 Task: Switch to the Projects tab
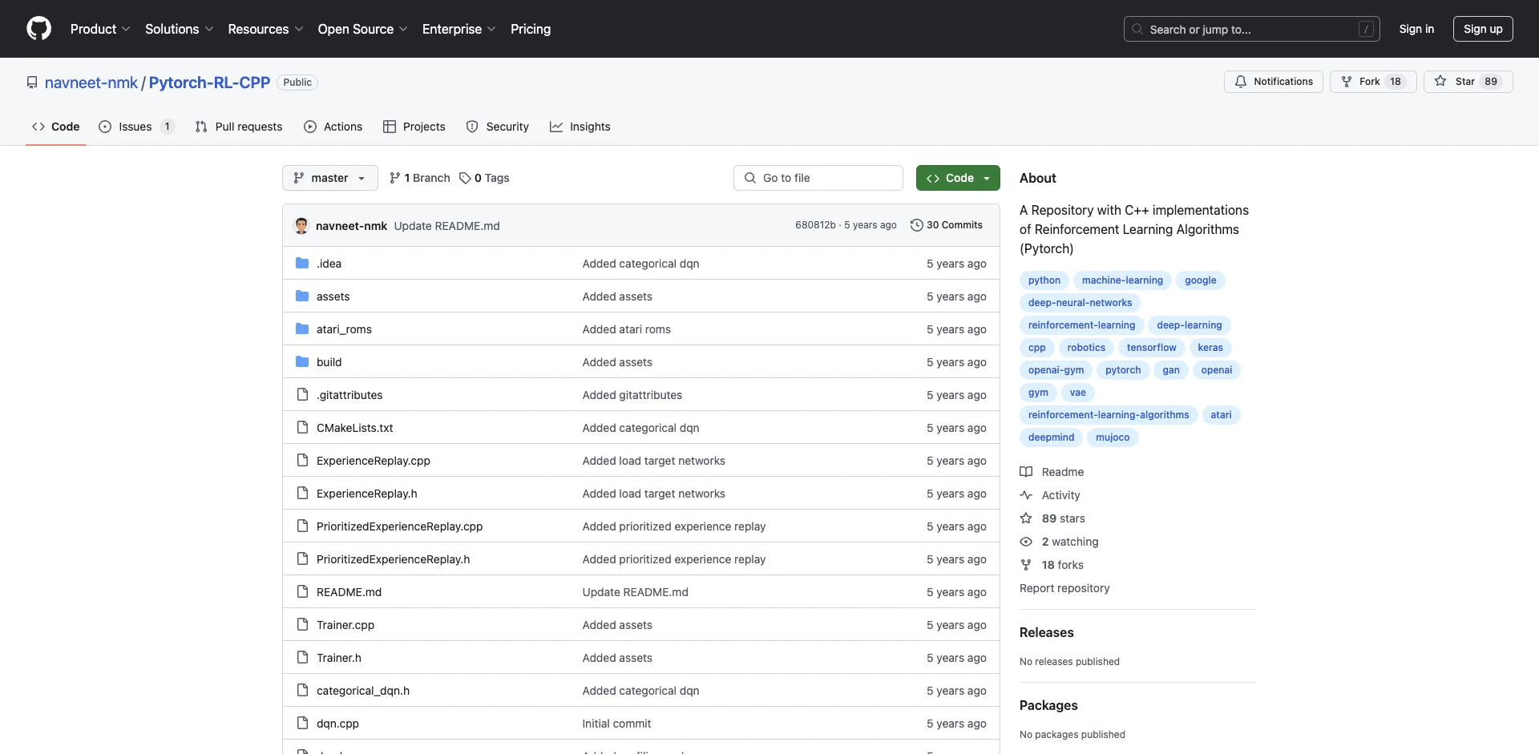click(414, 127)
